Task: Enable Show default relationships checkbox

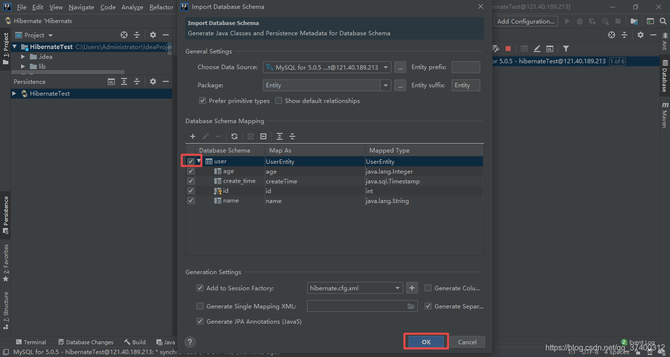Action: pos(279,101)
